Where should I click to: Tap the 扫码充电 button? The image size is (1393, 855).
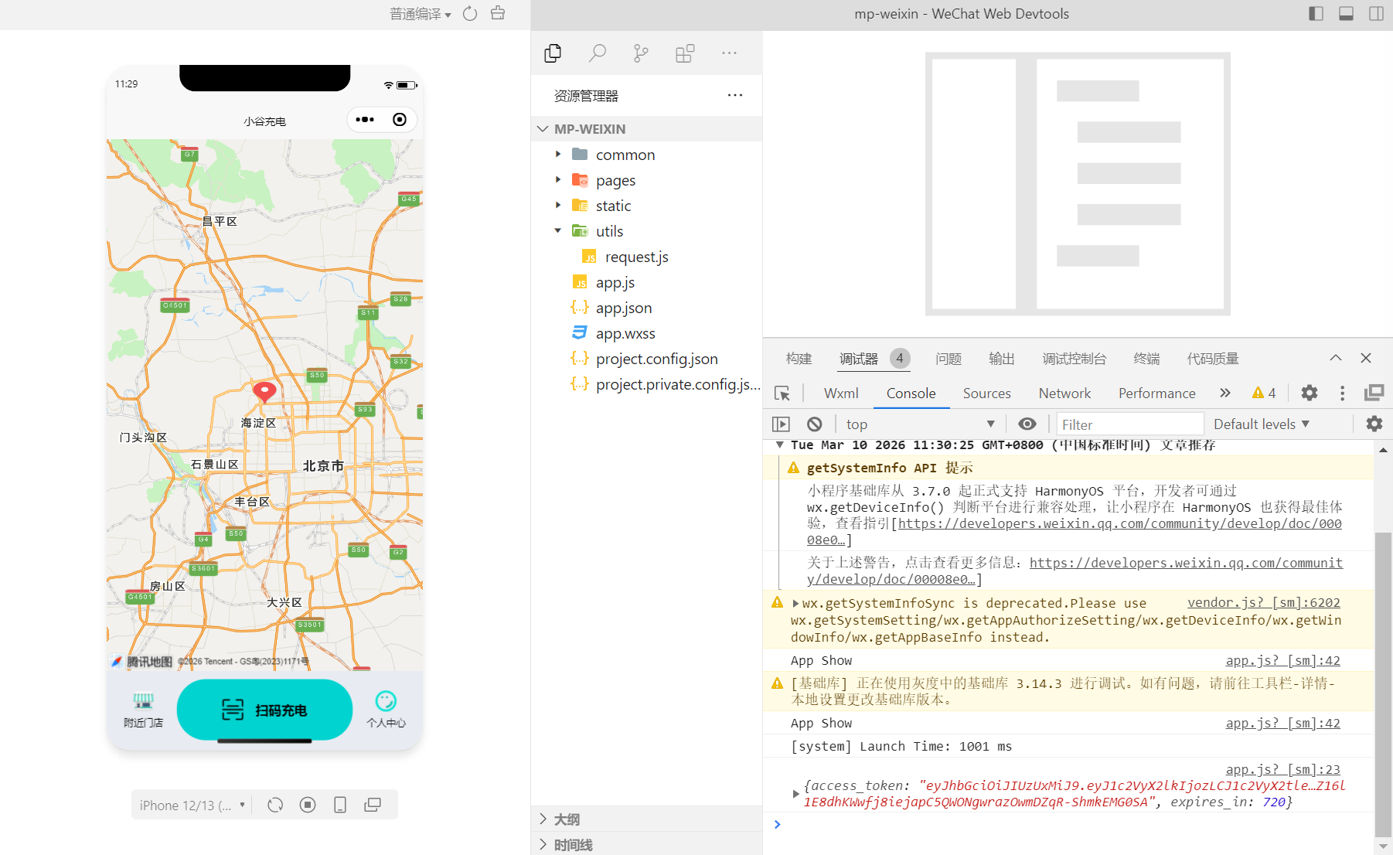pos(264,710)
